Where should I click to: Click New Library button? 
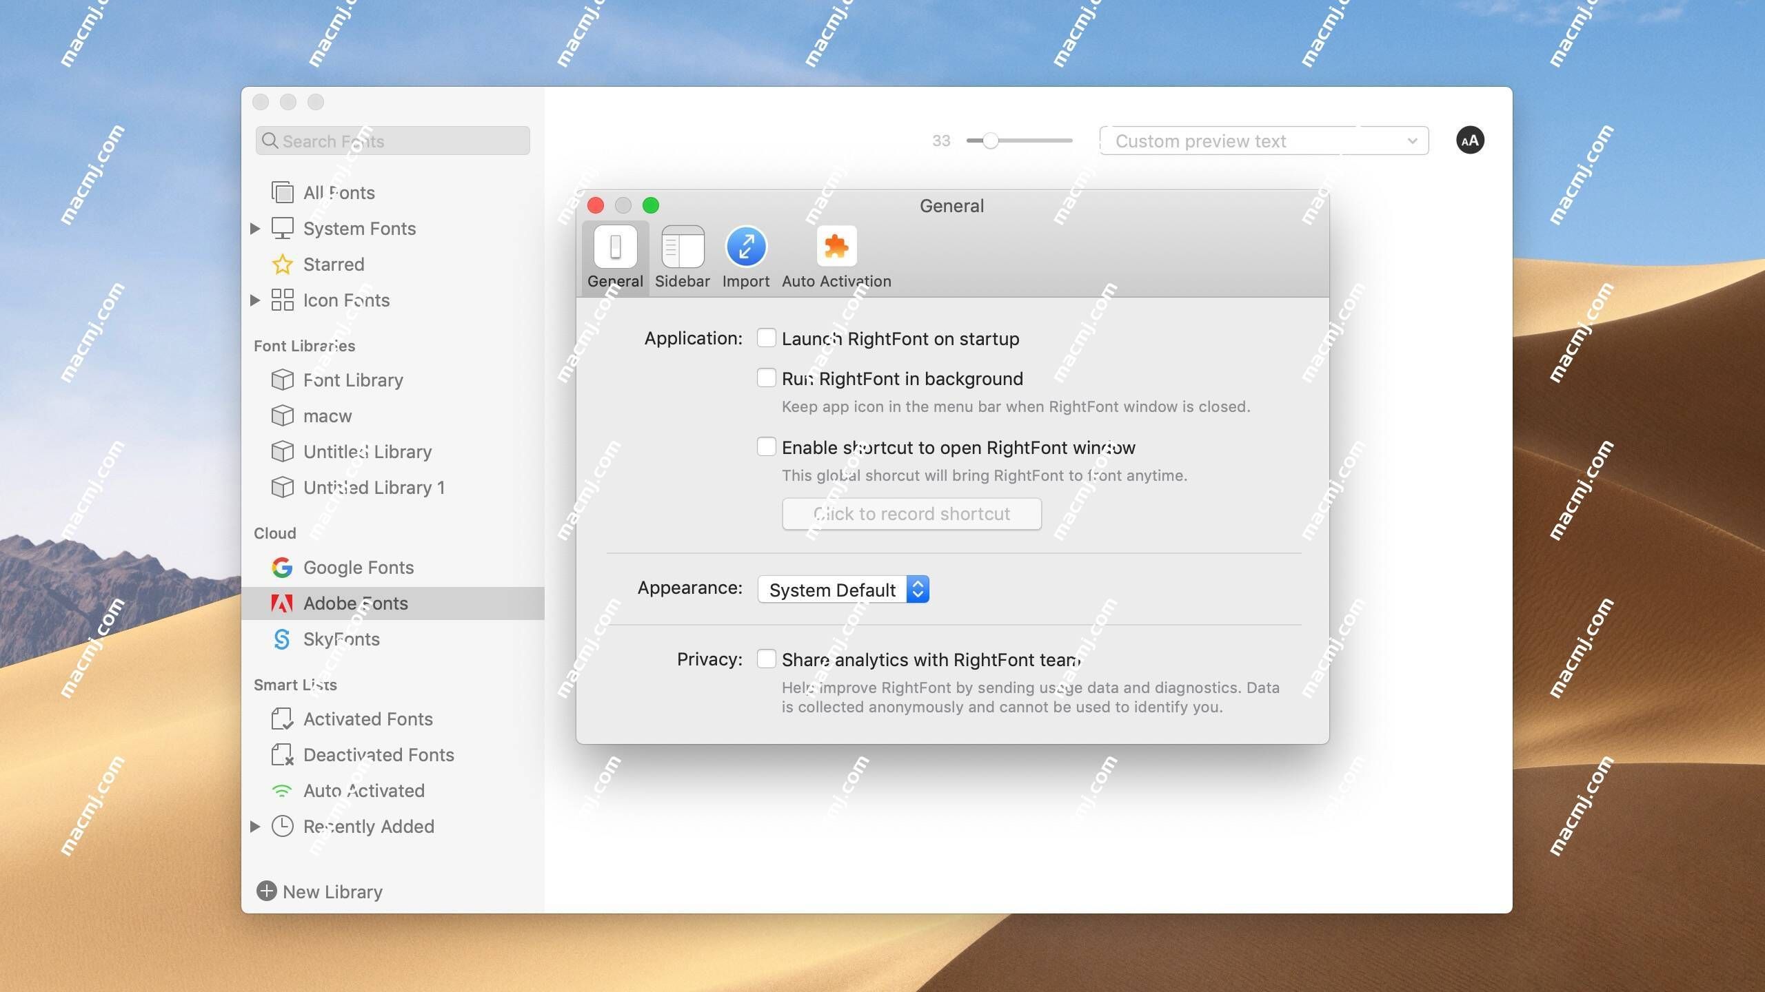click(319, 891)
